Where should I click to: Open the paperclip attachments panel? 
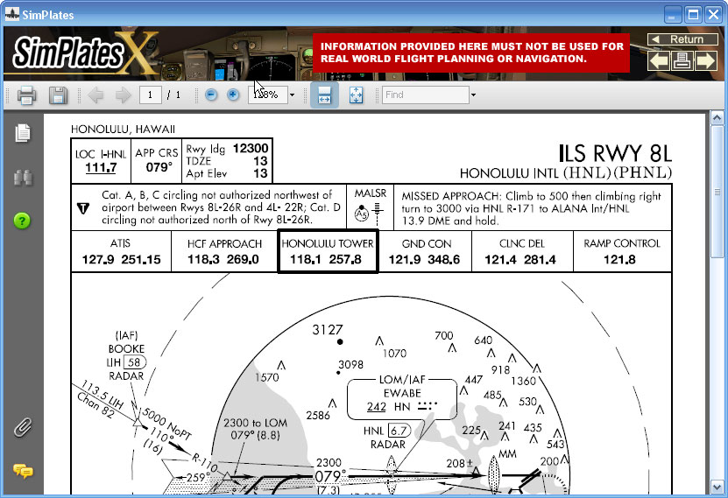click(x=23, y=428)
